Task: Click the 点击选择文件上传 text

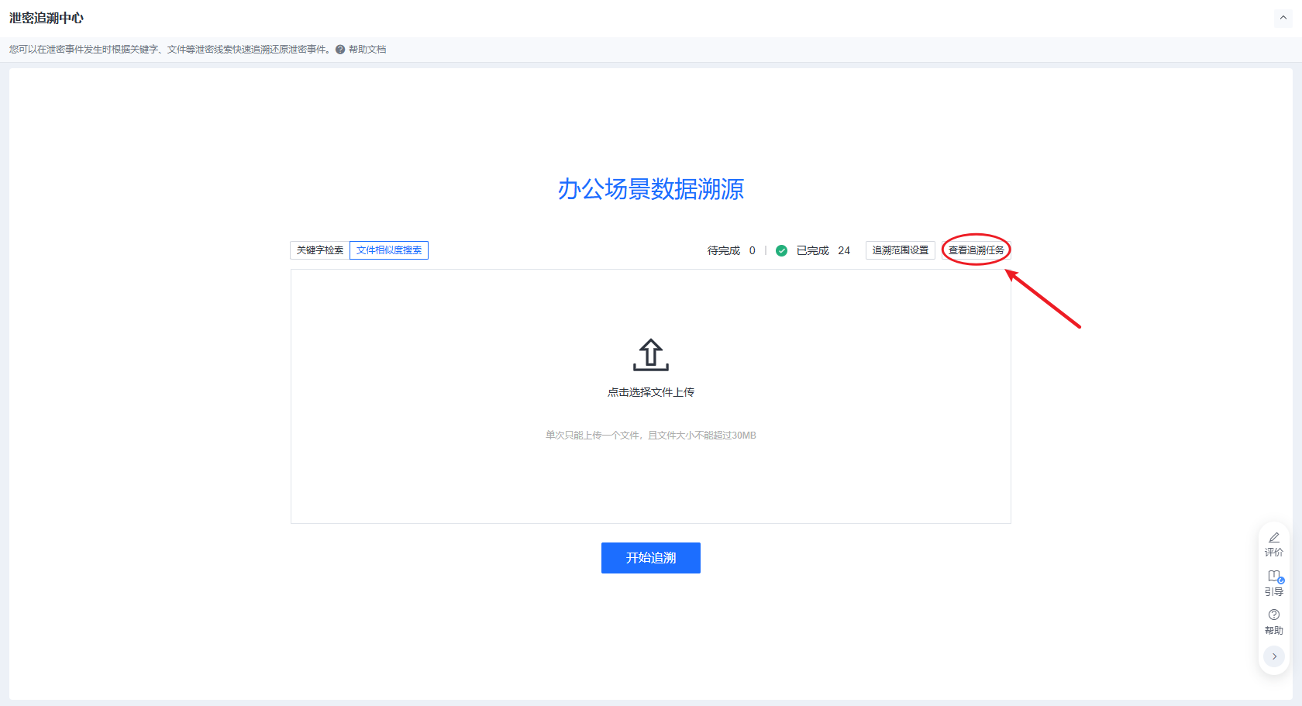Action: [650, 392]
